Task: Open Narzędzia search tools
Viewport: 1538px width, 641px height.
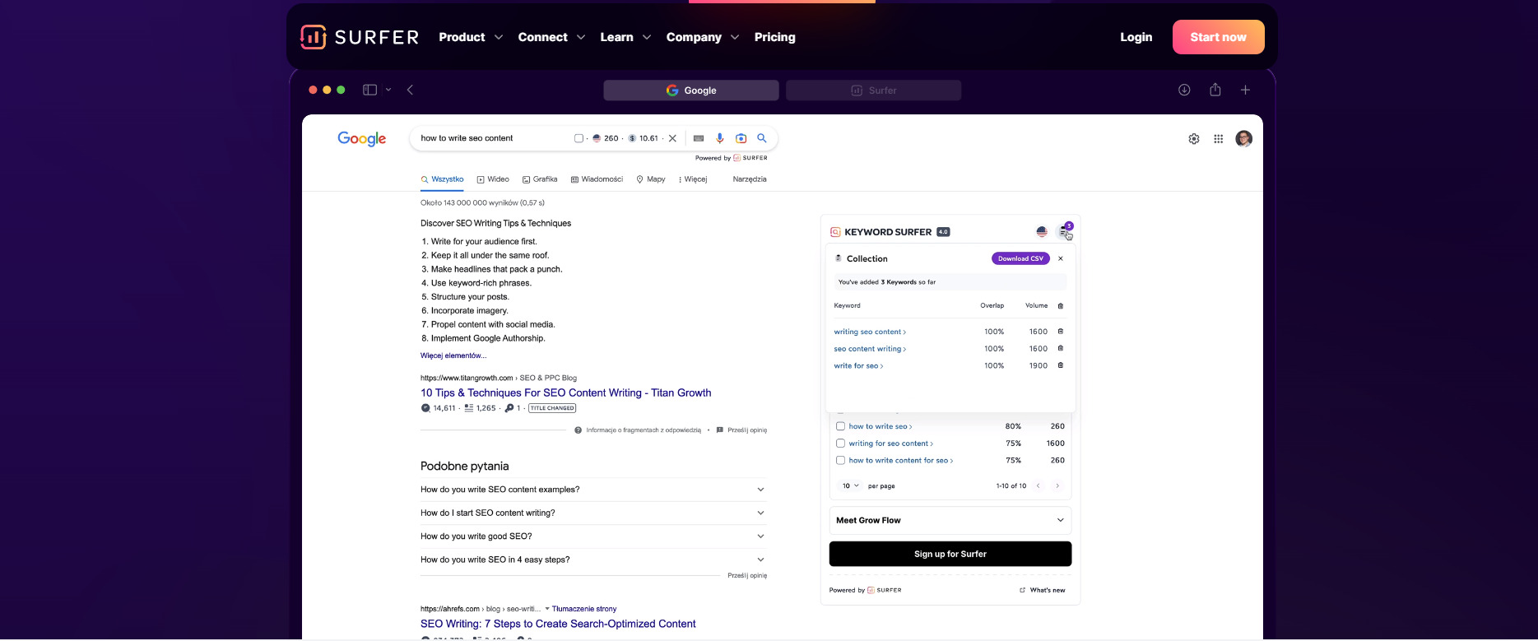Action: [750, 179]
